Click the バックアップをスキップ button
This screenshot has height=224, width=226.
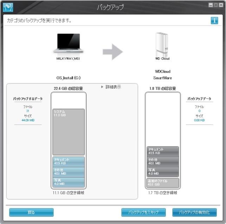pyautogui.click(x=143, y=212)
